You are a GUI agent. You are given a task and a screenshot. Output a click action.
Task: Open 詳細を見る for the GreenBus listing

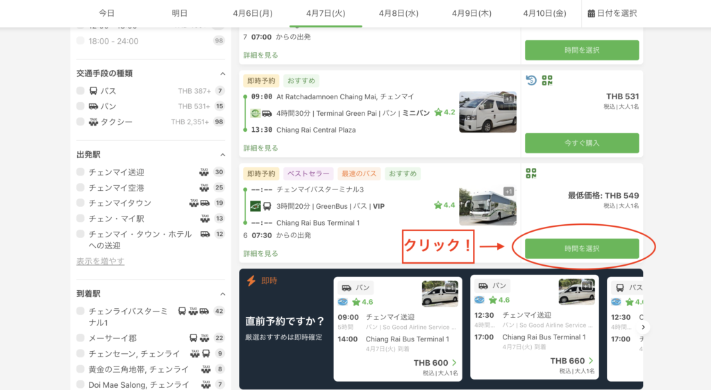click(261, 254)
